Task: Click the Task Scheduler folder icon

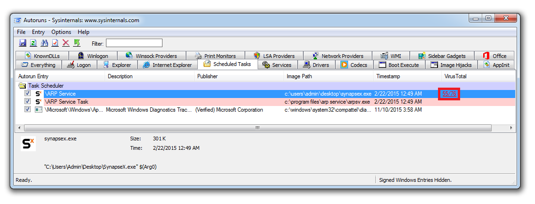Action: pos(22,86)
